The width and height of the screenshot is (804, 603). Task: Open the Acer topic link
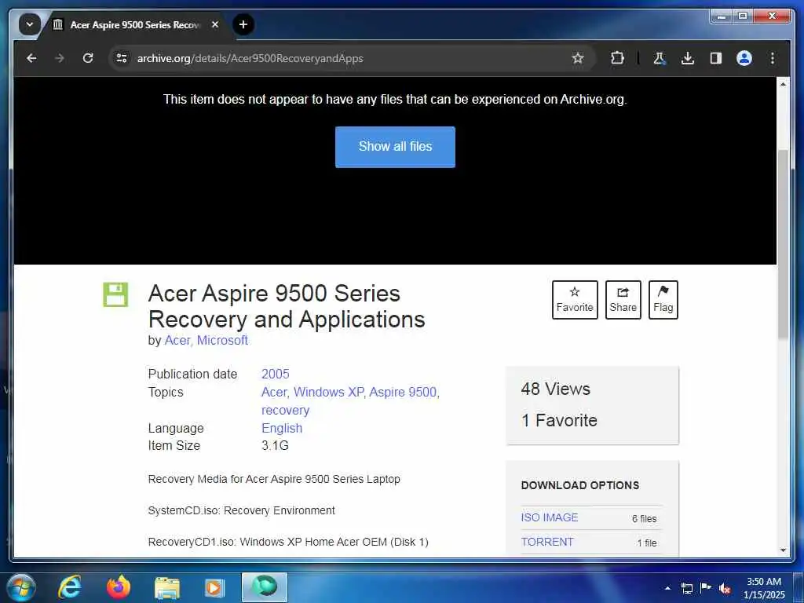tap(274, 393)
